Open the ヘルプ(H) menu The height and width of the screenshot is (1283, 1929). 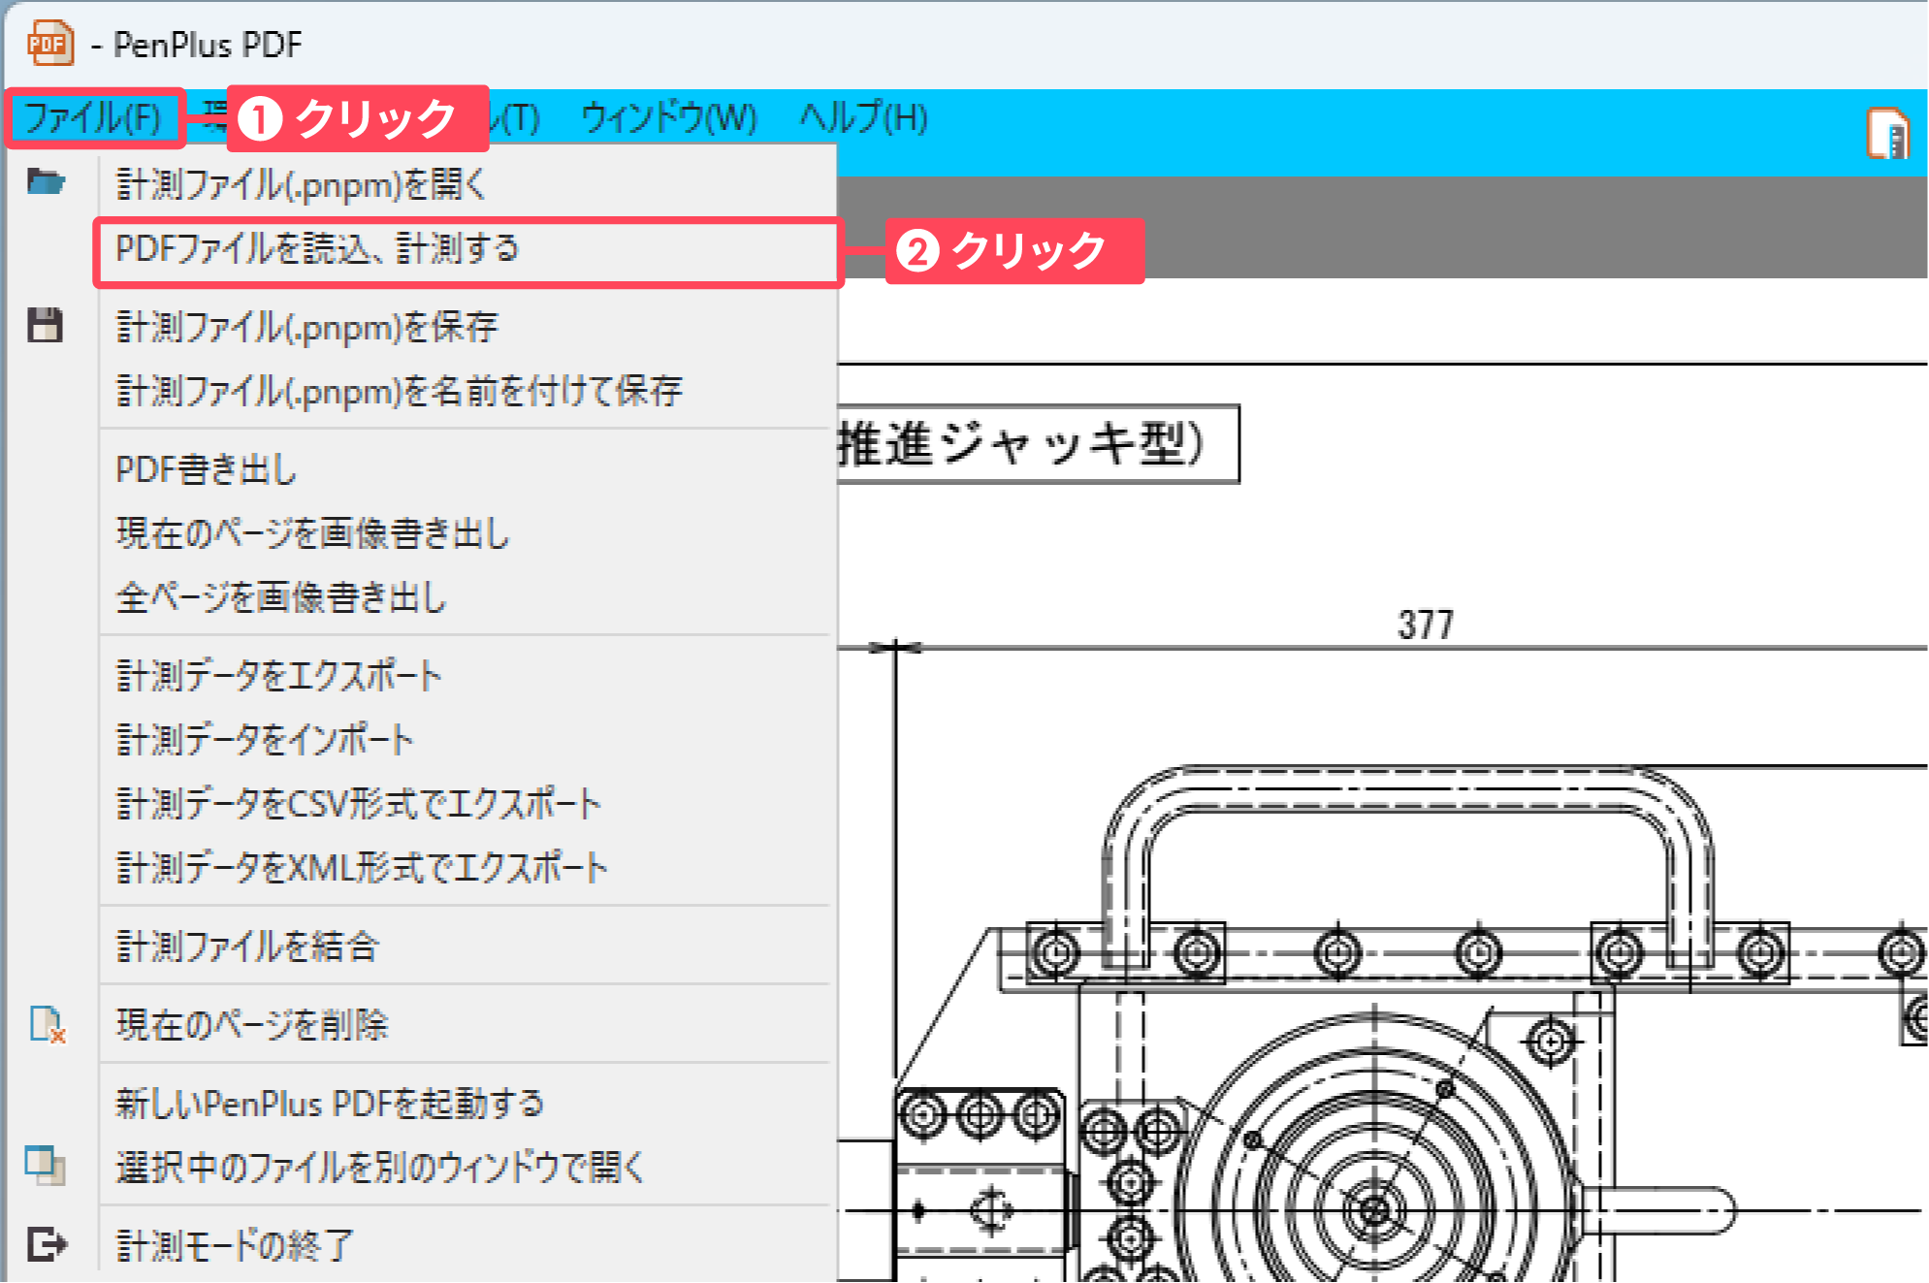click(x=863, y=118)
